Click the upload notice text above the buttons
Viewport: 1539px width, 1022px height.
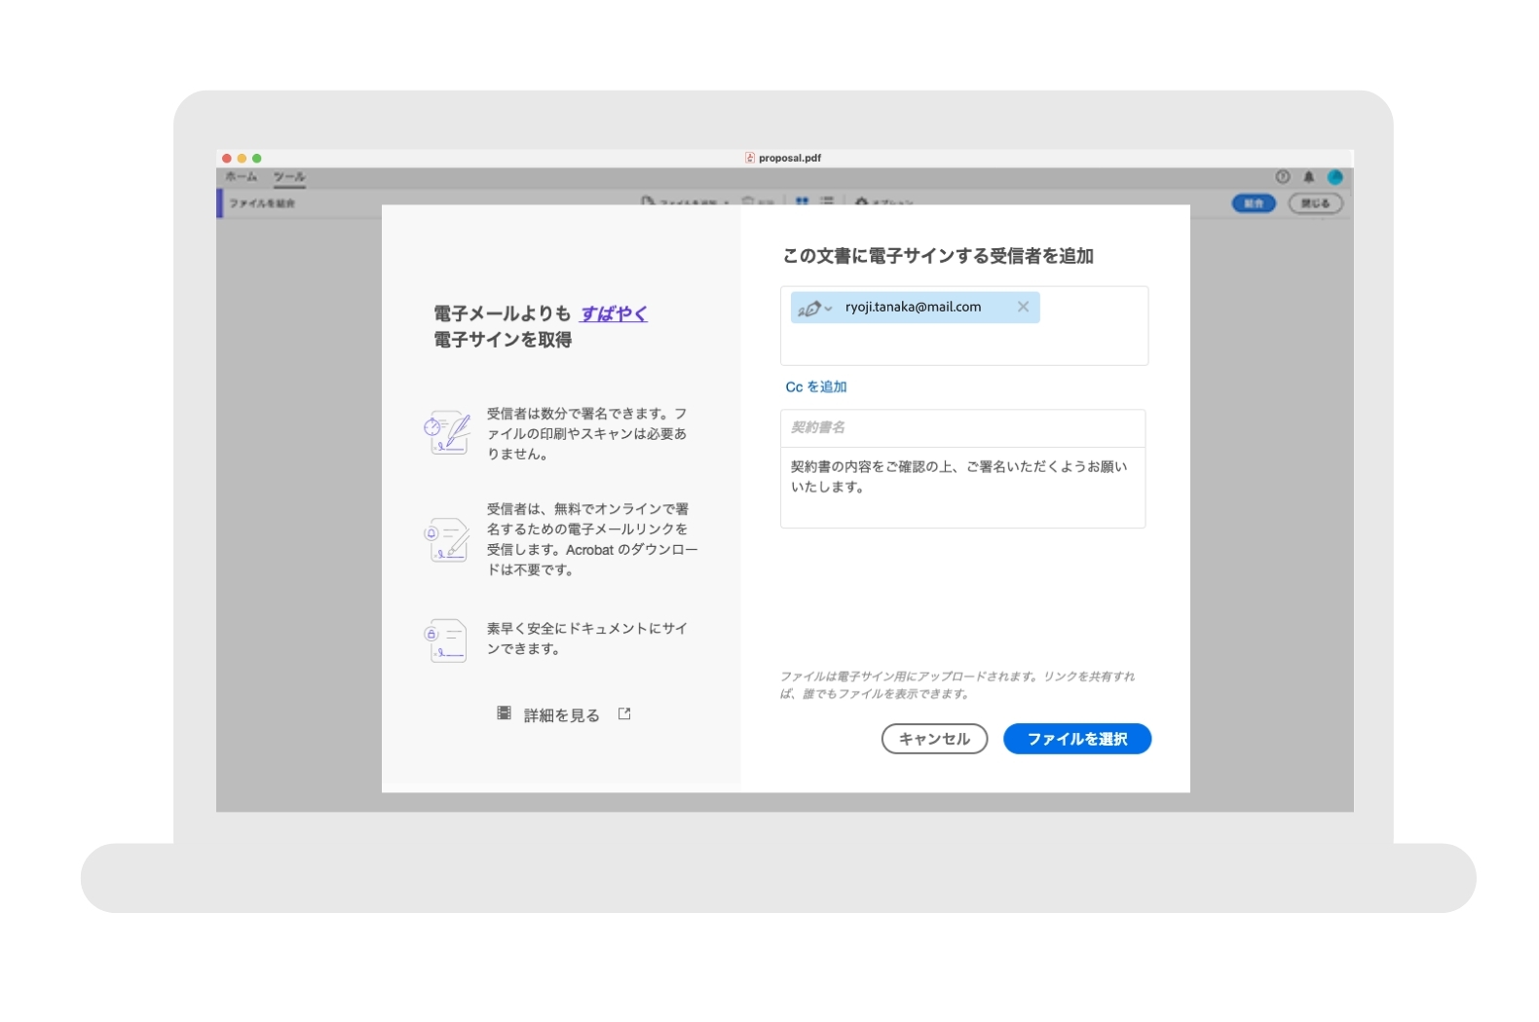(957, 685)
